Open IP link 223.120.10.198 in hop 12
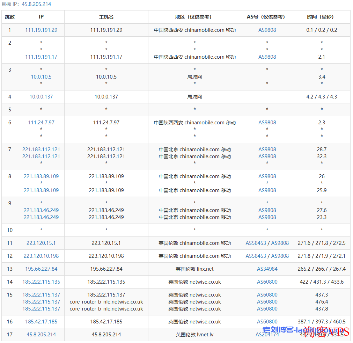This screenshot has height=343, width=353. [x=41, y=256]
